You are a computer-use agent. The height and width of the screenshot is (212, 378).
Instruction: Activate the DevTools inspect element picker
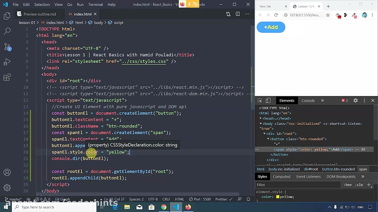[x=260, y=101]
